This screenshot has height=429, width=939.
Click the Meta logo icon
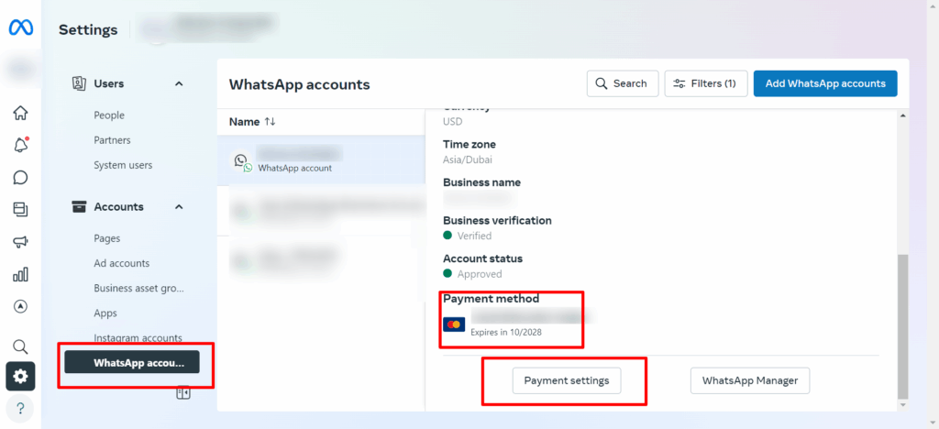click(20, 28)
